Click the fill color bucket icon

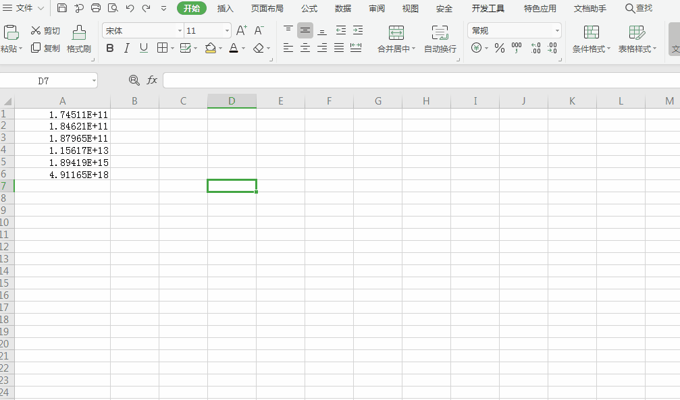click(x=210, y=48)
